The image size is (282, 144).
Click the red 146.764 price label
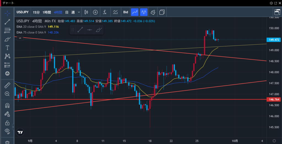274,99
